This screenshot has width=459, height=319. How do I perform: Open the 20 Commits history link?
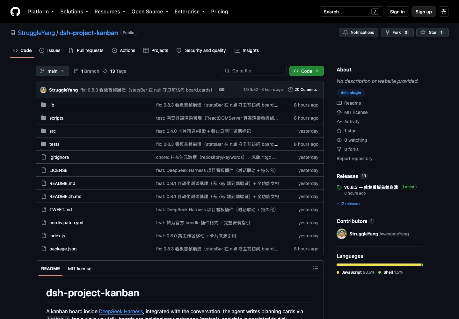click(x=302, y=90)
